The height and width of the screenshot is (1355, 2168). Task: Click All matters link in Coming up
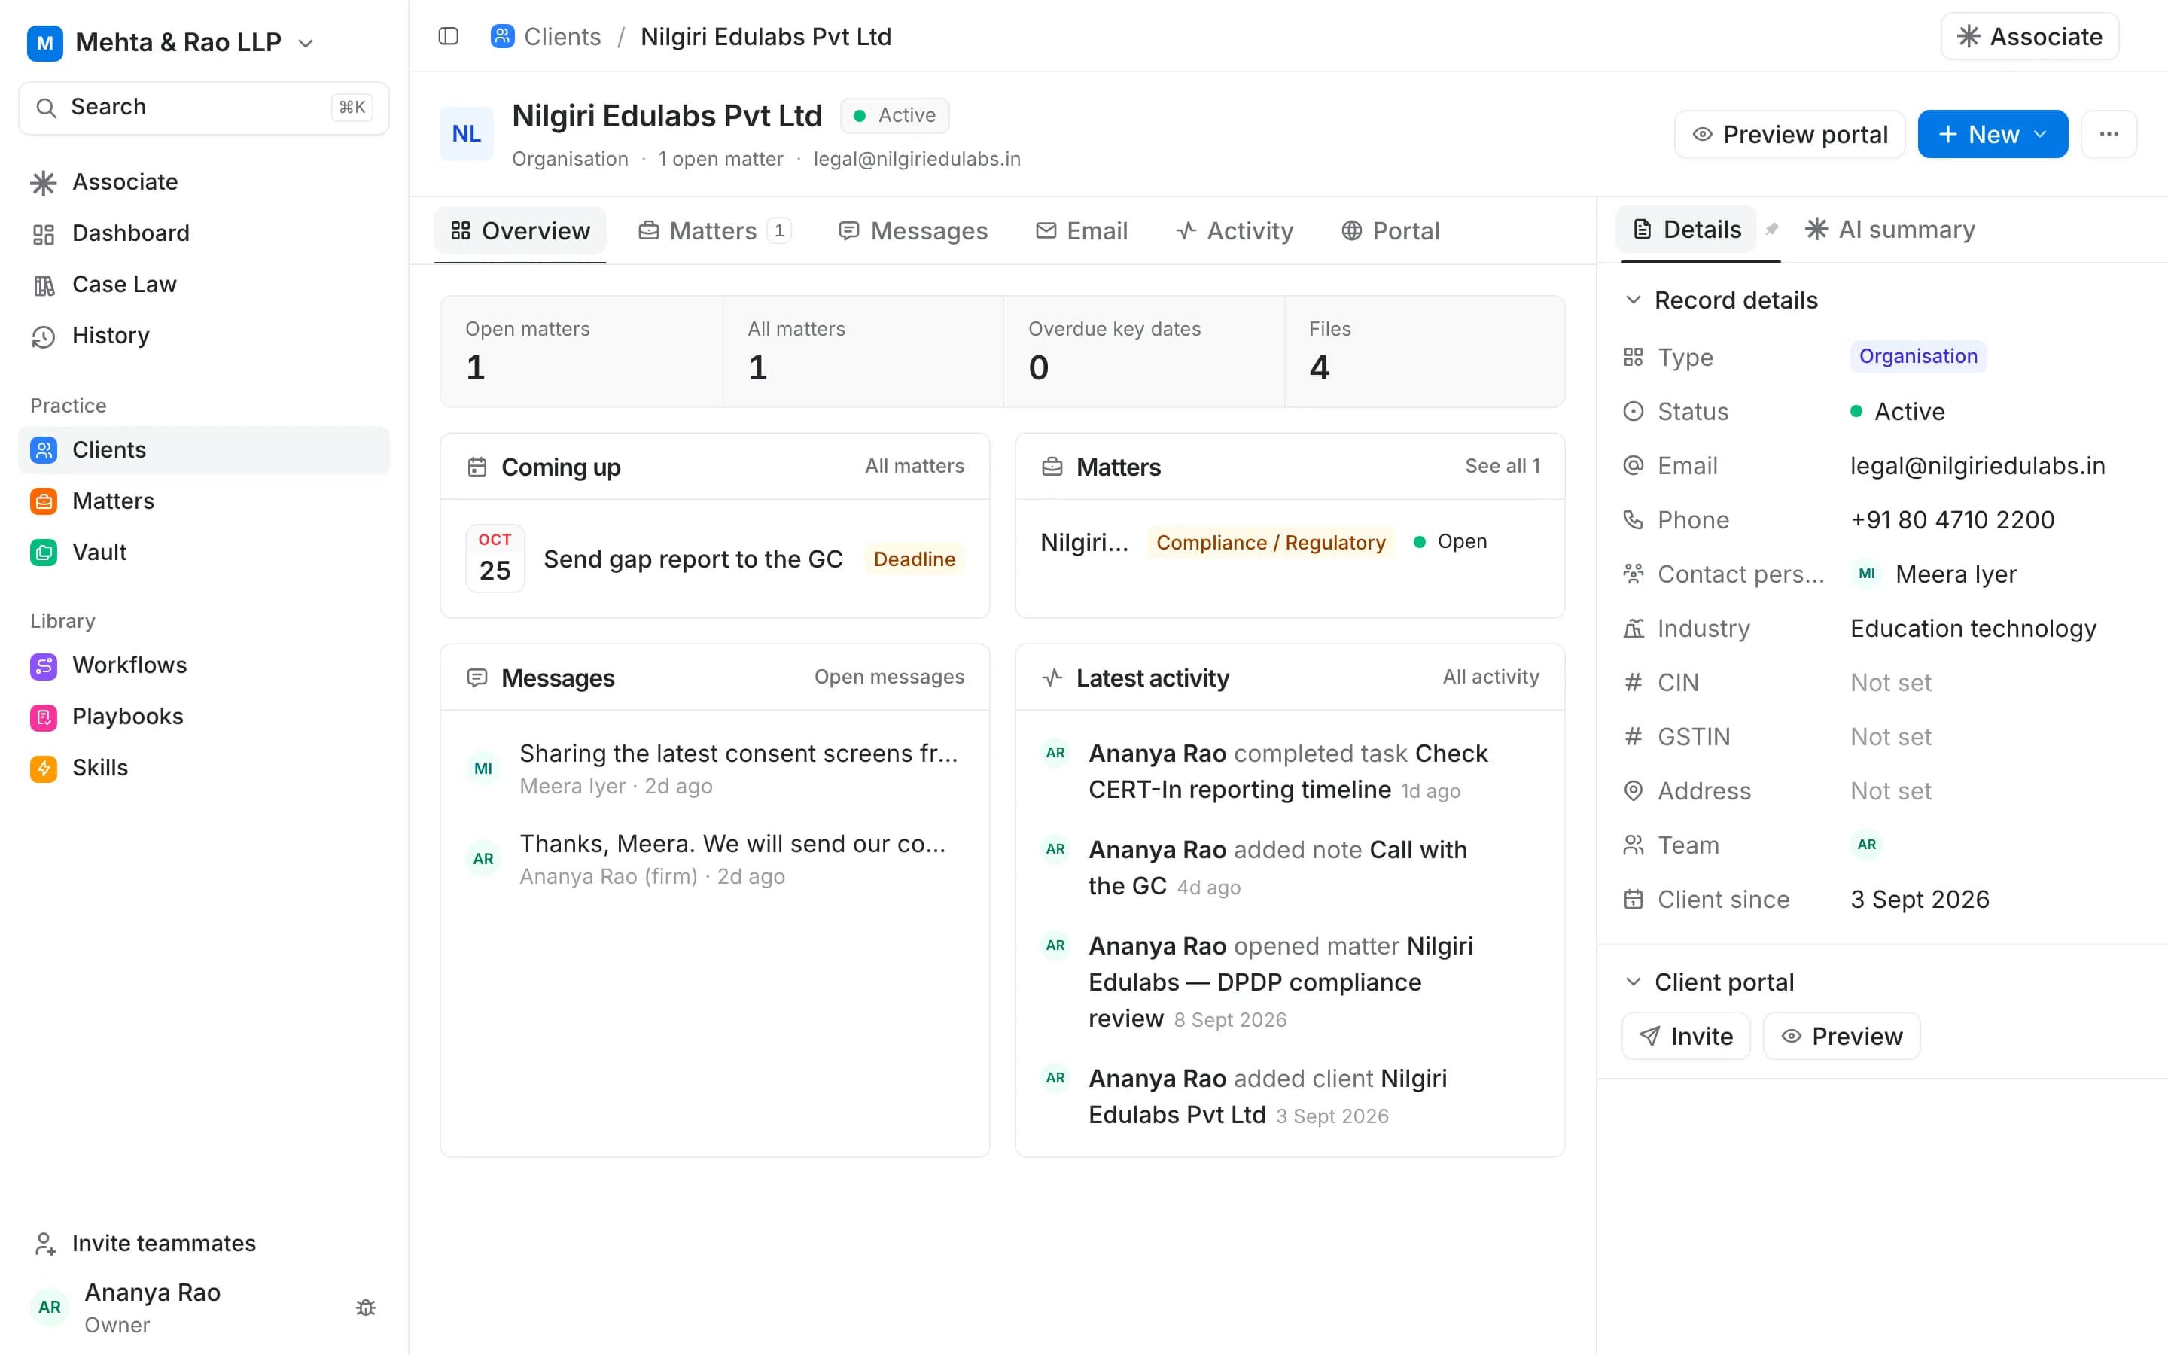(914, 466)
